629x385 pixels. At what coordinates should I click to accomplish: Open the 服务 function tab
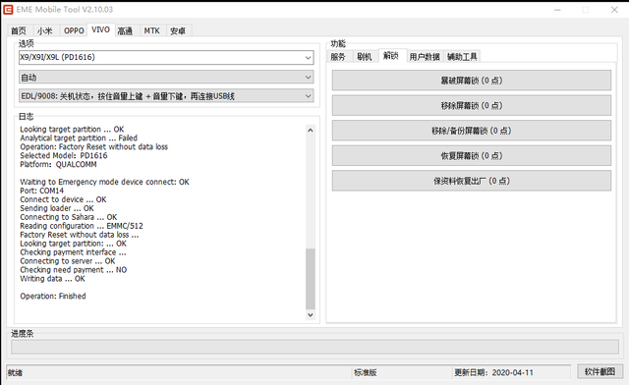coord(338,57)
